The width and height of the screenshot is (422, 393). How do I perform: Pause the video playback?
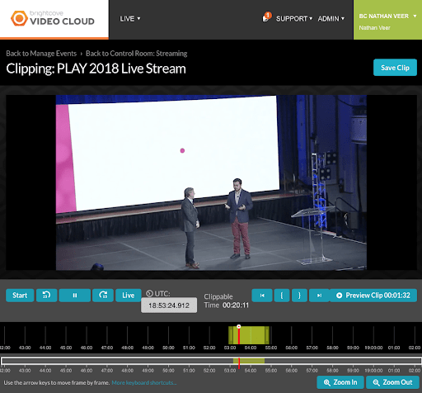75,296
